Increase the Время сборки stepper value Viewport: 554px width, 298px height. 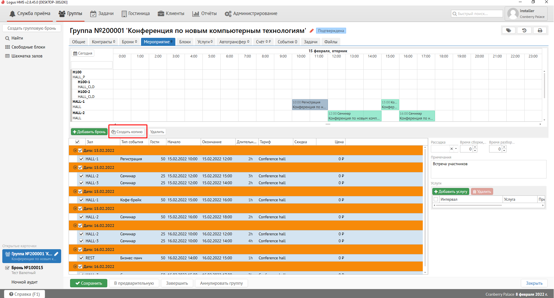(475, 147)
